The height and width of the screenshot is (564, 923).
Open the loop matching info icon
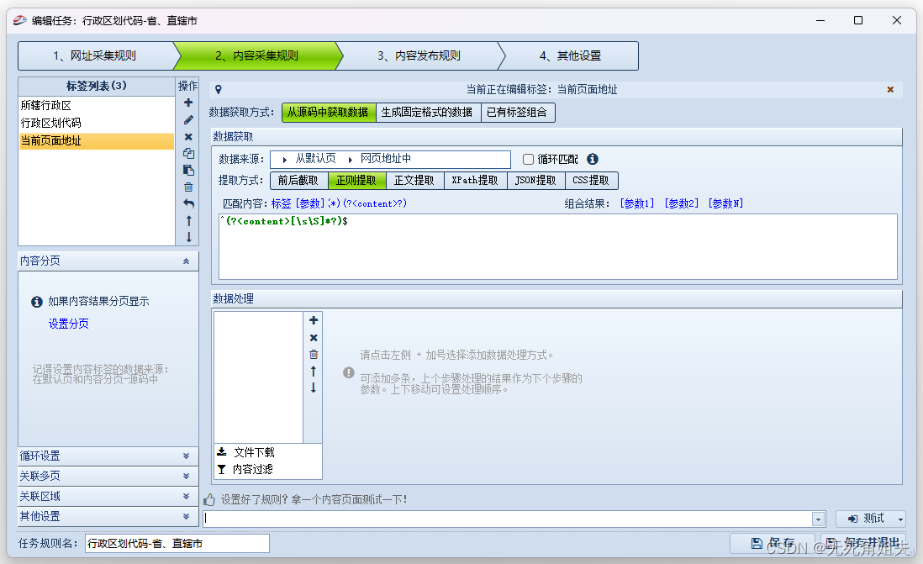(593, 159)
